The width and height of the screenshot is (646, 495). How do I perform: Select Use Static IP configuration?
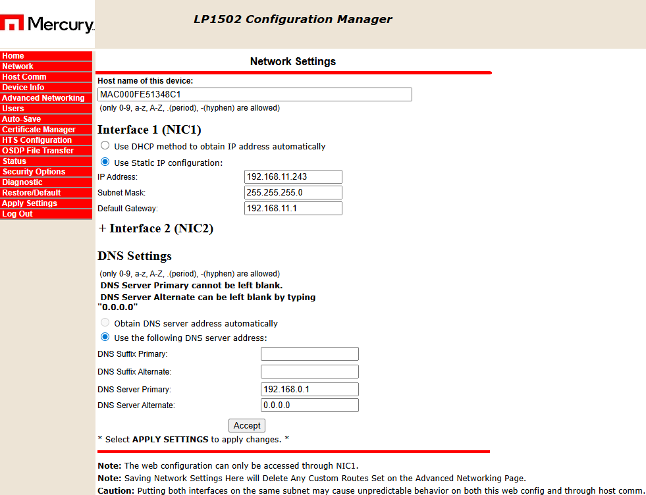[105, 162]
